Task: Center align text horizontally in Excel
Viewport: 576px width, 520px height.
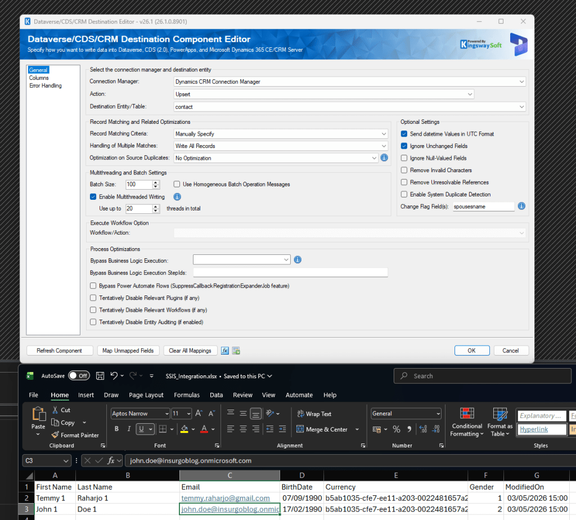Action: pos(243,429)
